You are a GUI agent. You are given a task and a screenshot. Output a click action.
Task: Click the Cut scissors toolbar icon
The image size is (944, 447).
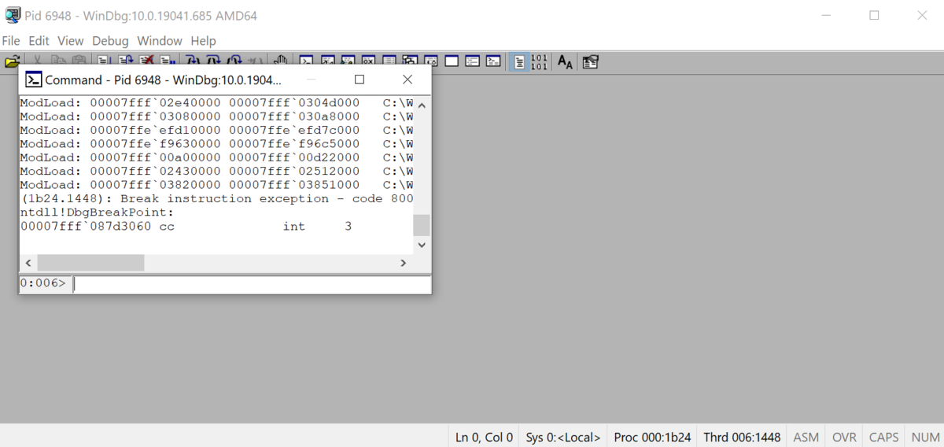coord(37,61)
